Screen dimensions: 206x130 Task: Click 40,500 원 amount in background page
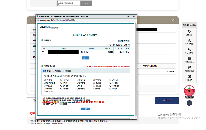coord(170,72)
